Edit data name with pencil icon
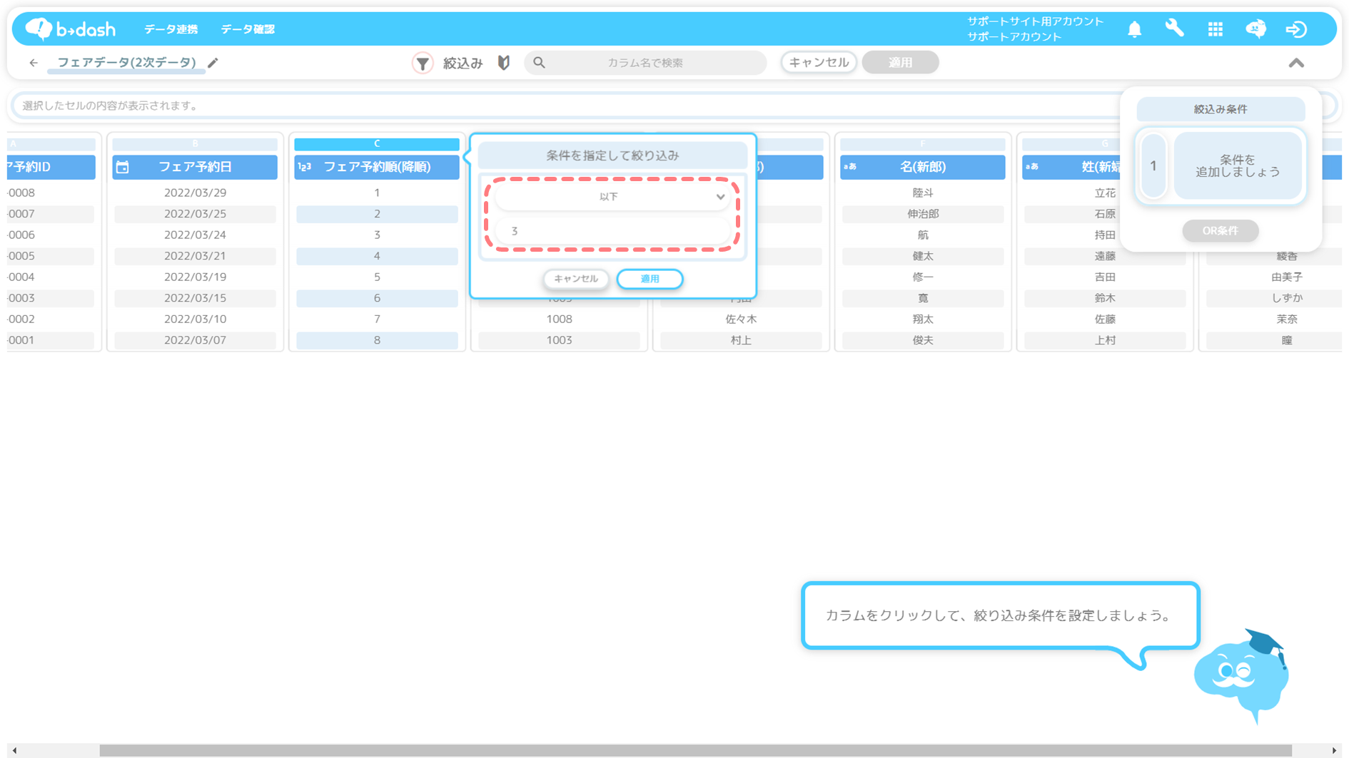1349x758 pixels. (213, 63)
